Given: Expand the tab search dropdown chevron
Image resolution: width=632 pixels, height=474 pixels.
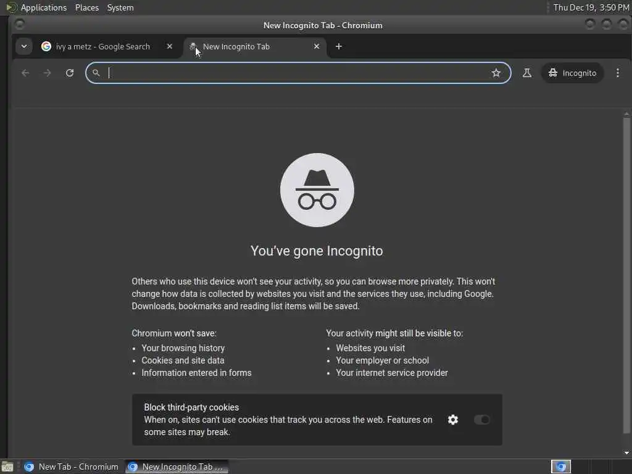Looking at the screenshot, I should click(x=24, y=46).
